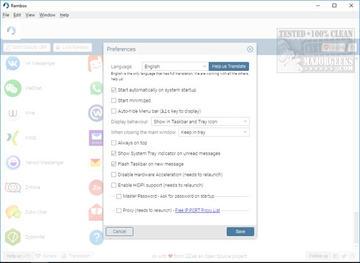Click the blue @ circle service icon

pyautogui.click(x=96, y=113)
